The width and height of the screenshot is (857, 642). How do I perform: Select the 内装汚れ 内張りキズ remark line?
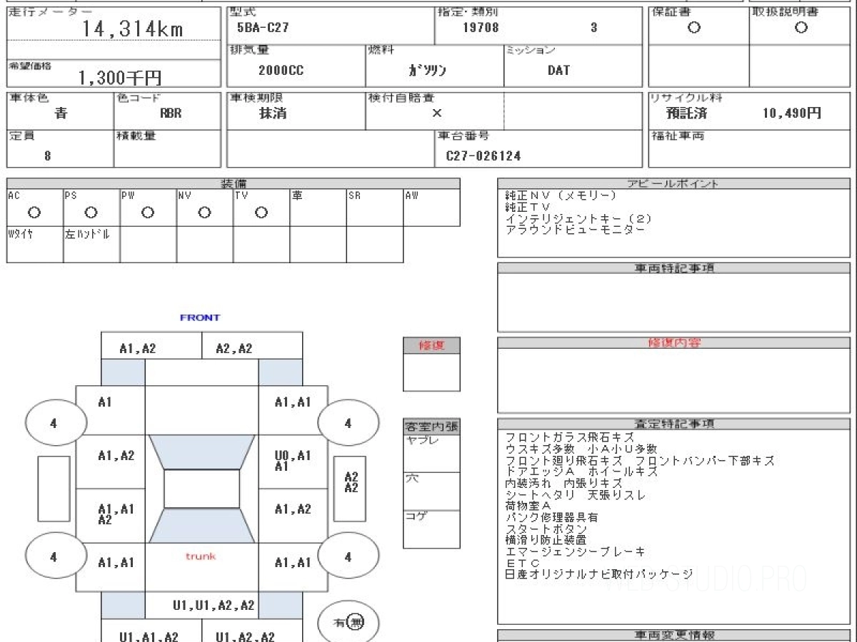[563, 483]
